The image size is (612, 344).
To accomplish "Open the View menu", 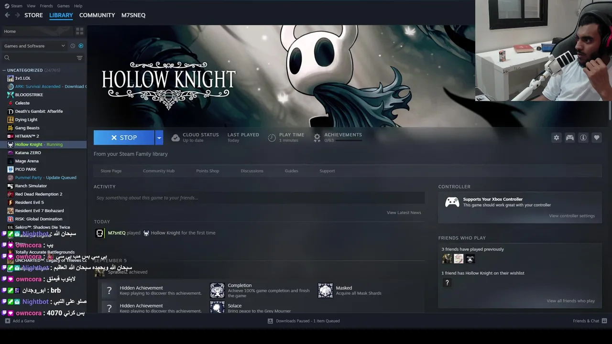I will click(x=31, y=6).
